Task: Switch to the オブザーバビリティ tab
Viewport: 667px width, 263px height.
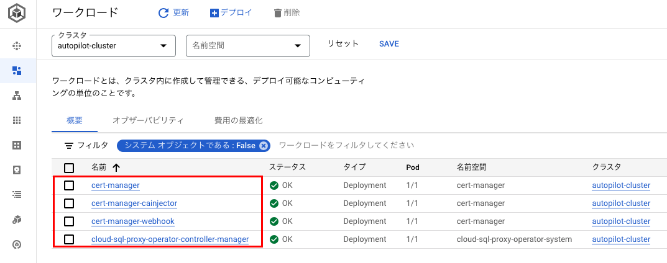Action: 148,120
